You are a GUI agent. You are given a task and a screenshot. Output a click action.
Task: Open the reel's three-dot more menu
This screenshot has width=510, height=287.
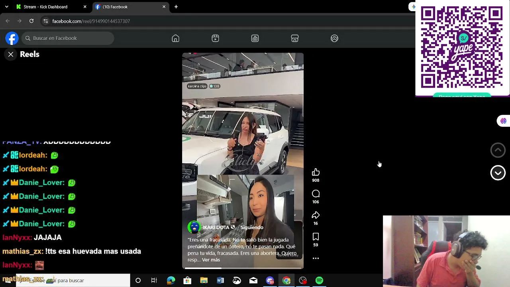316,258
